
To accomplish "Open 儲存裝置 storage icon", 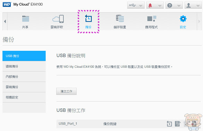I will pyautogui.click(x=120, y=18).
